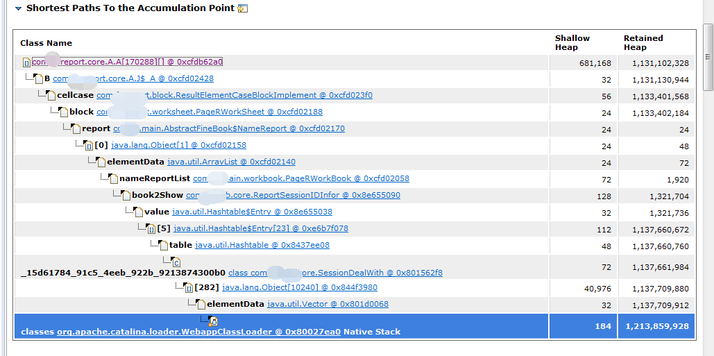Open the java.util.ArrayList @ 0xcfd02140 link
This screenshot has width=714, height=356.
click(231, 162)
